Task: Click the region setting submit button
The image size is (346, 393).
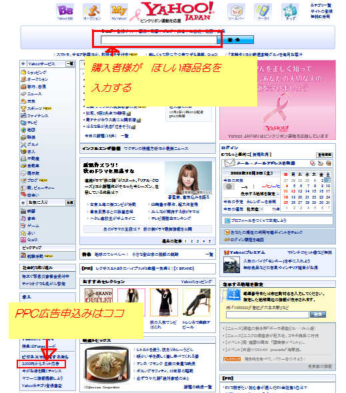Action: click(x=318, y=314)
